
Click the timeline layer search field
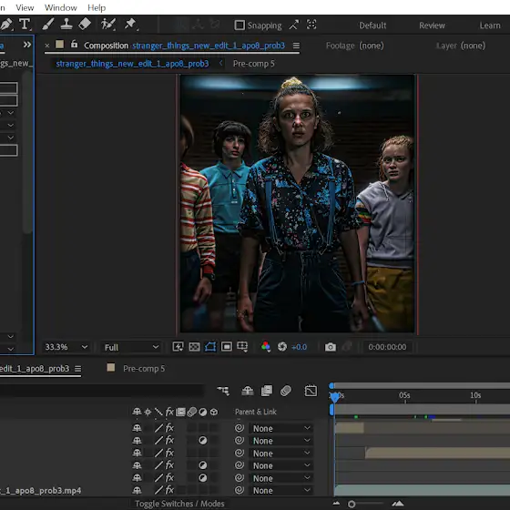(x=102, y=391)
